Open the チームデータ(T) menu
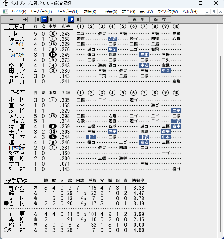Screen dimensions: 224x239 68,12
